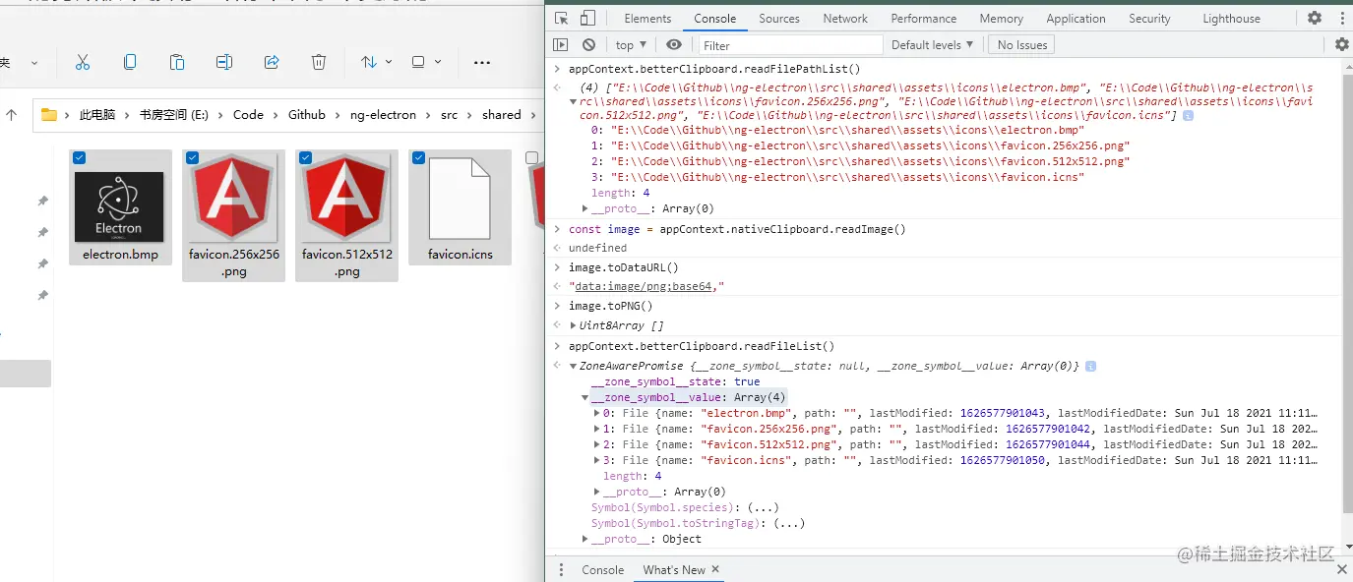
Task: Select the electron.bmp thumbnail
Action: pyautogui.click(x=119, y=206)
